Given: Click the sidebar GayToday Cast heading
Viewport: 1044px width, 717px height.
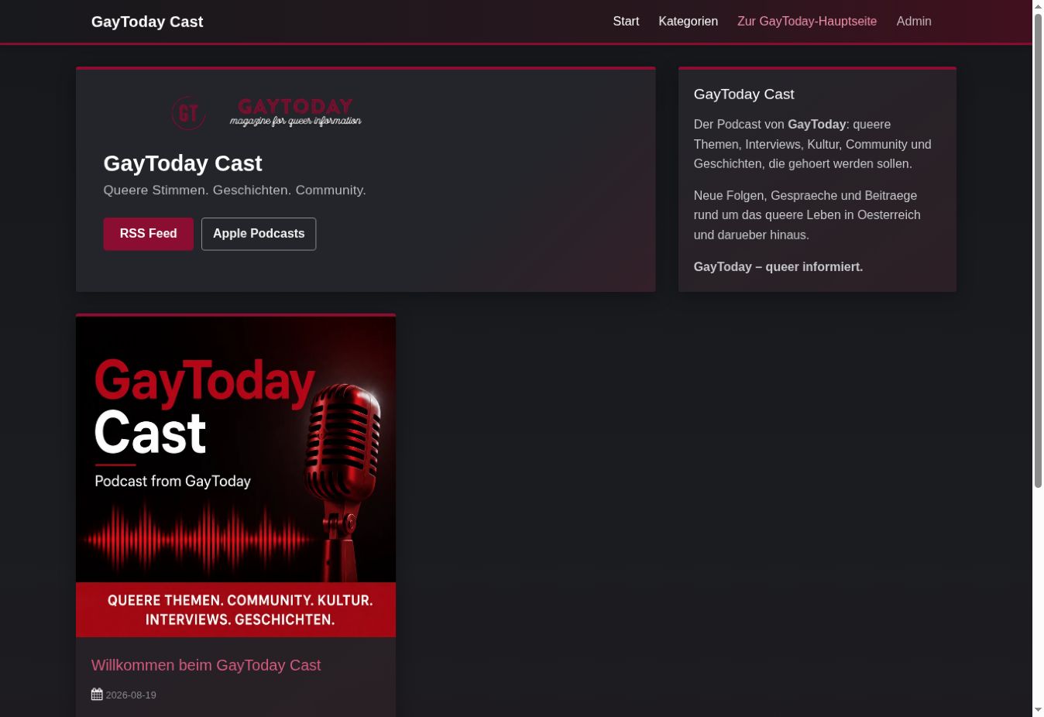Looking at the screenshot, I should pos(744,94).
